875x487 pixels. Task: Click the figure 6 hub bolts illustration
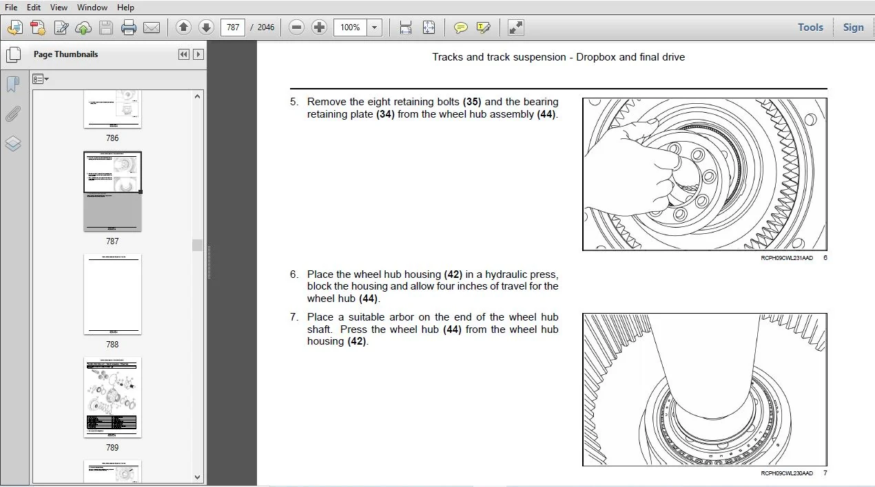coord(704,174)
